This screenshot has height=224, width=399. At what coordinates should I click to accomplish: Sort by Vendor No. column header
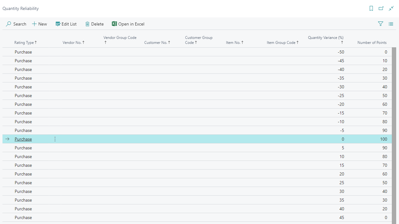click(74, 43)
